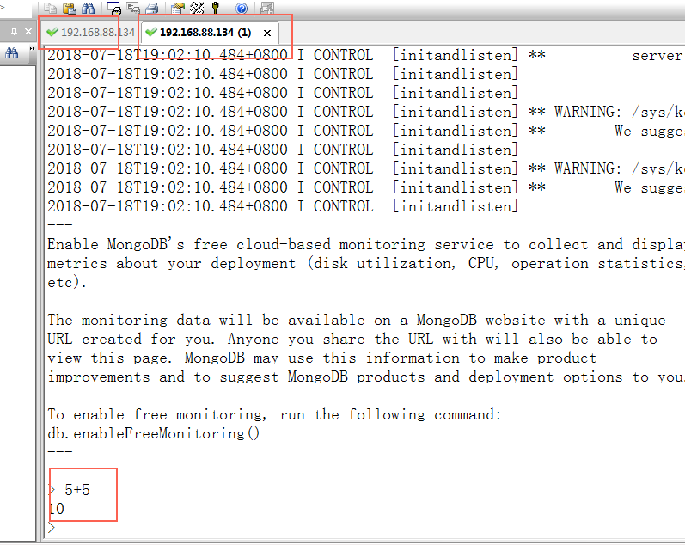
Task: Click the typed expression 5+5
Action: click(77, 490)
